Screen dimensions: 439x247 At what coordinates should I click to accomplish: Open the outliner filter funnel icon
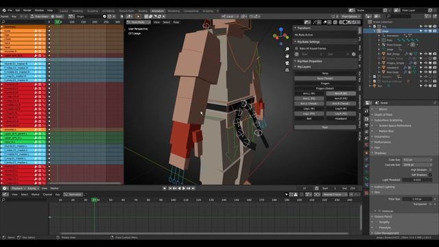click(x=427, y=16)
